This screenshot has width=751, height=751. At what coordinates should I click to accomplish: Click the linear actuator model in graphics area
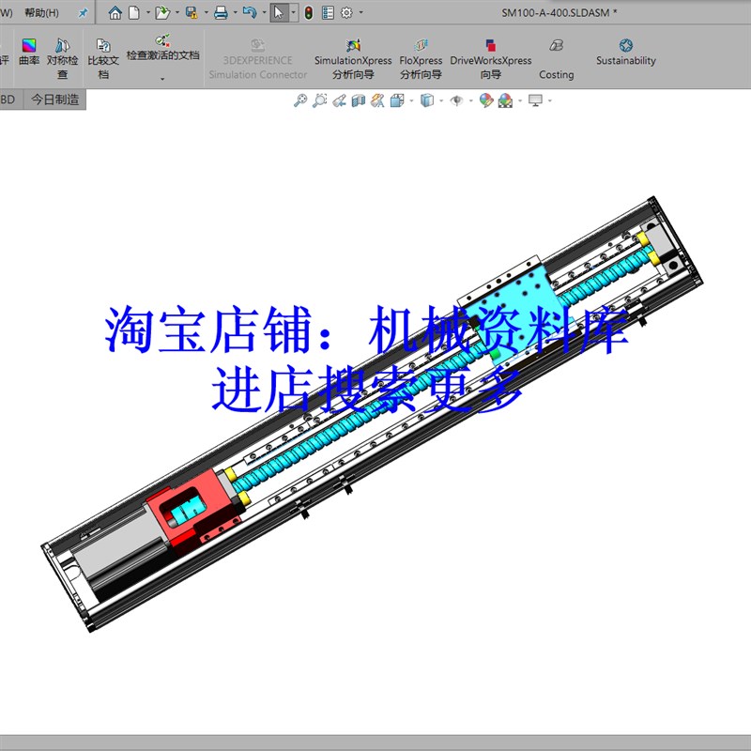[x=375, y=422]
